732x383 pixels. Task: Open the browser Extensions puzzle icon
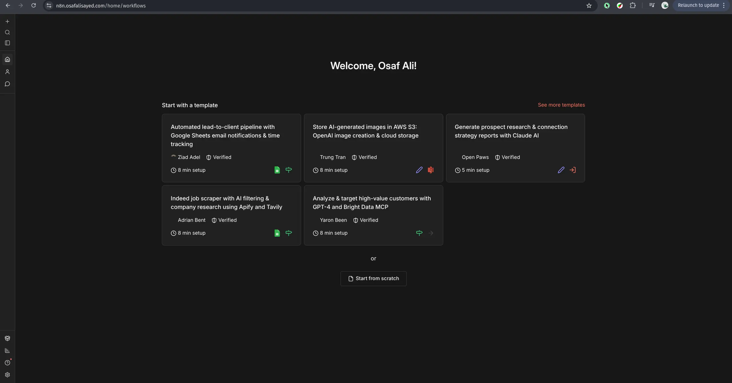[633, 5]
